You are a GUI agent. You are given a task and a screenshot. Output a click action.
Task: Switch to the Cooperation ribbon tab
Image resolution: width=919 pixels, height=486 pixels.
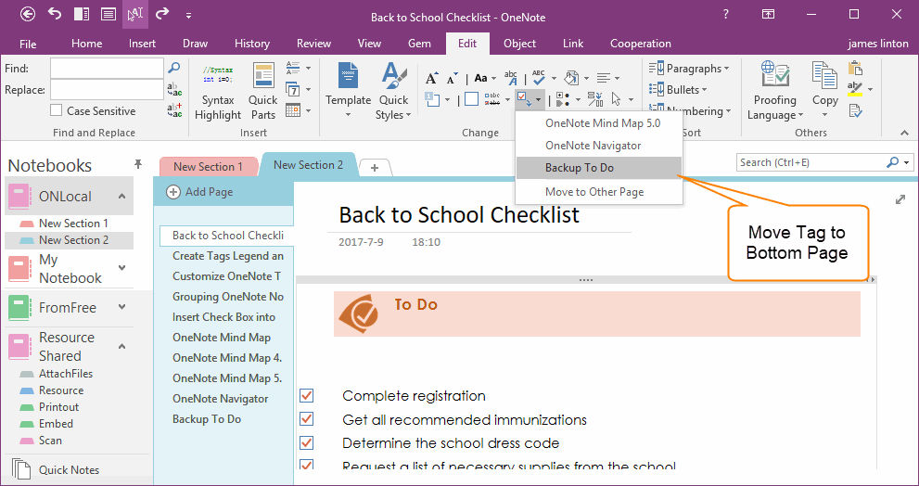click(x=640, y=44)
